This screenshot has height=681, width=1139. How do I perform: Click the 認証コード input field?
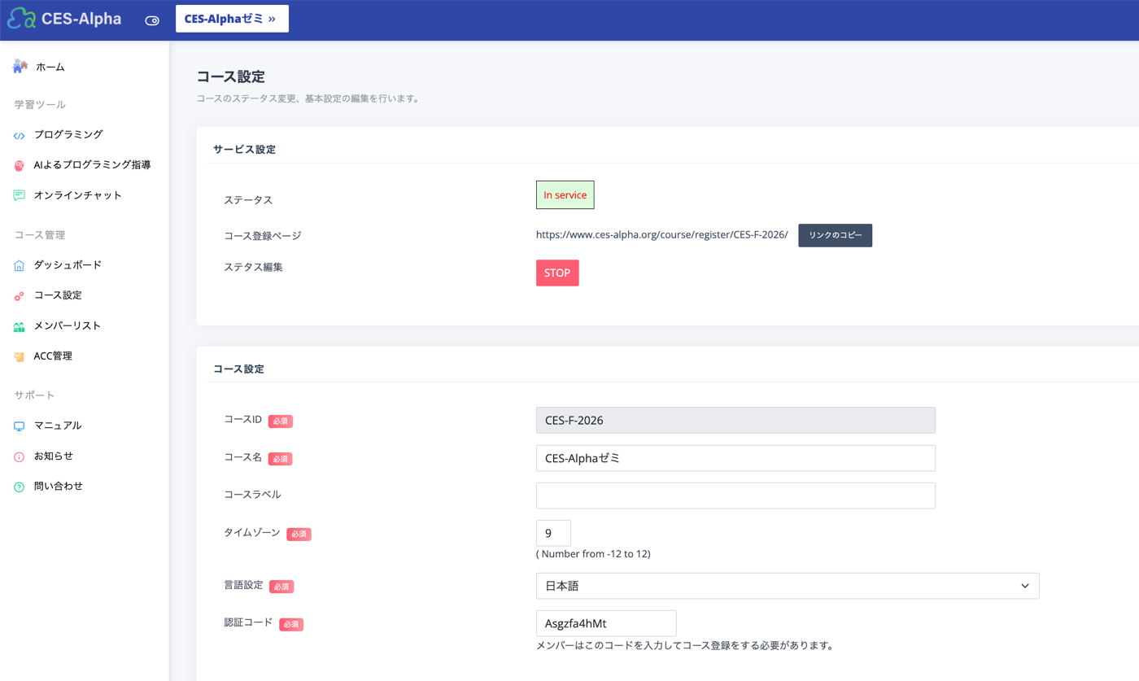(x=606, y=623)
